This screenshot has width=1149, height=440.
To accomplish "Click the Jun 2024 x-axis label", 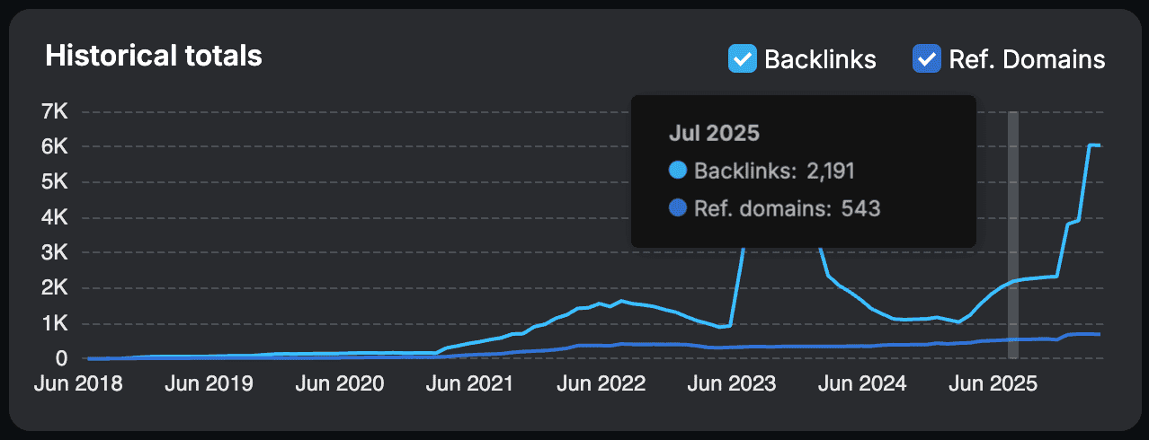I will 861,383.
